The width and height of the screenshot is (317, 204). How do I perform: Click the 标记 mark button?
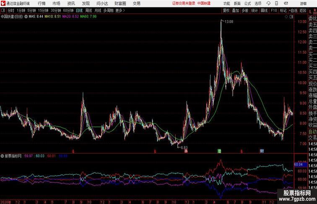(x=283, y=10)
